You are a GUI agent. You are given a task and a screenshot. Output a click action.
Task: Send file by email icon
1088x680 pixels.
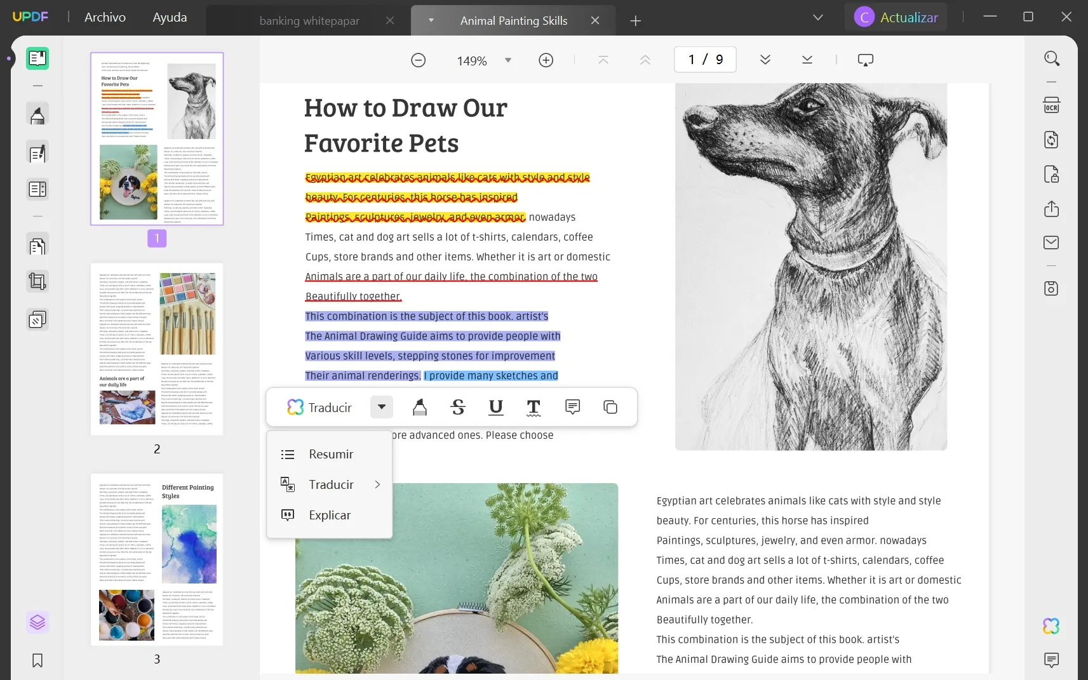(x=1052, y=243)
